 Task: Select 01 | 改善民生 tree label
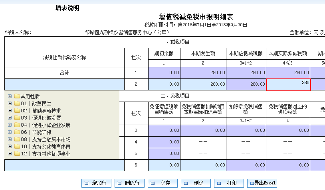36,104
